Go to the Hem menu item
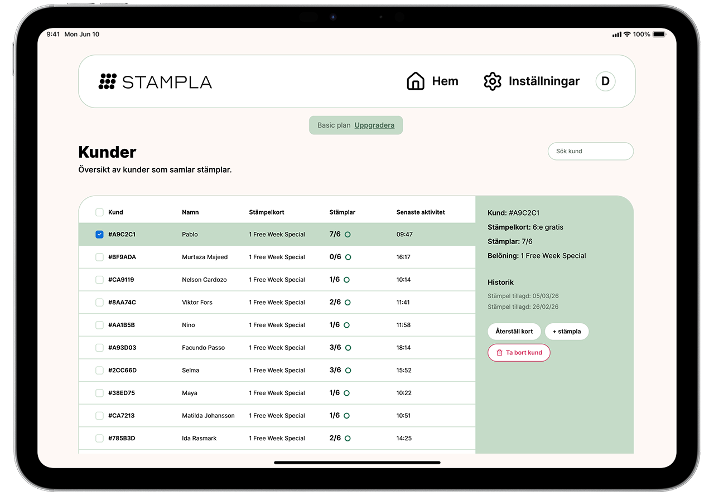 445,81
